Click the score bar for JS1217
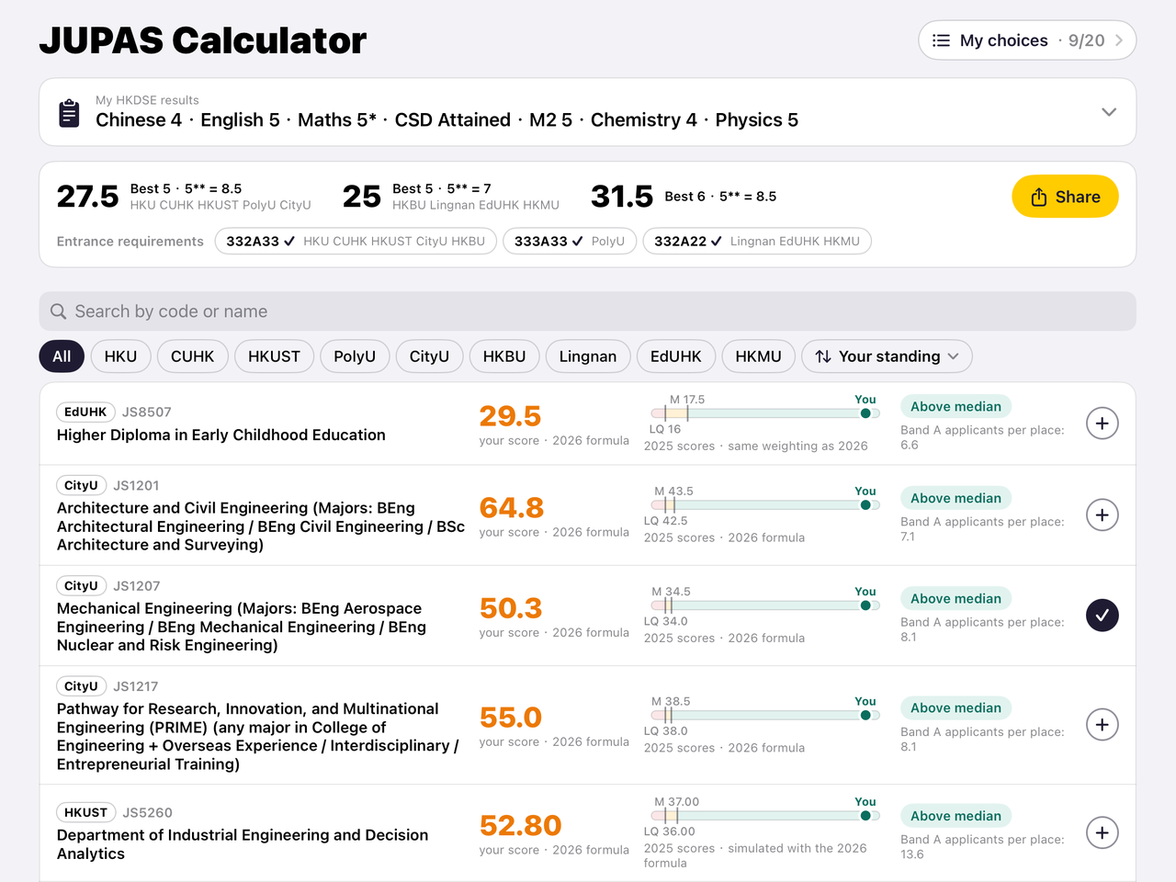1176x882 pixels. (765, 715)
